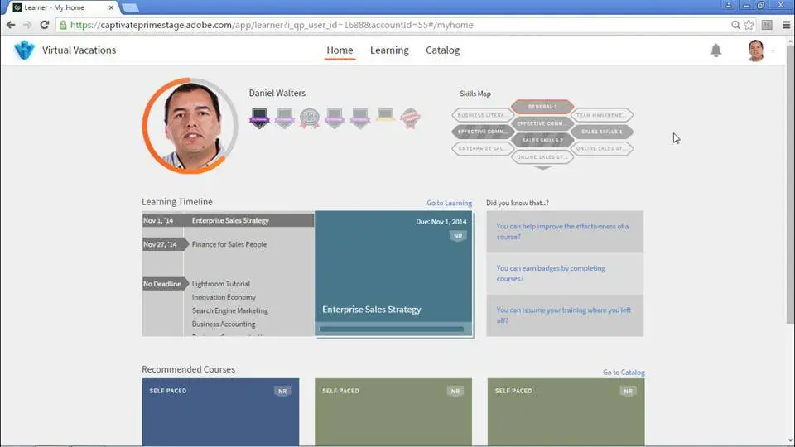Click the Chrome user profile button in title bar
795x447 pixels.
tap(729, 5)
